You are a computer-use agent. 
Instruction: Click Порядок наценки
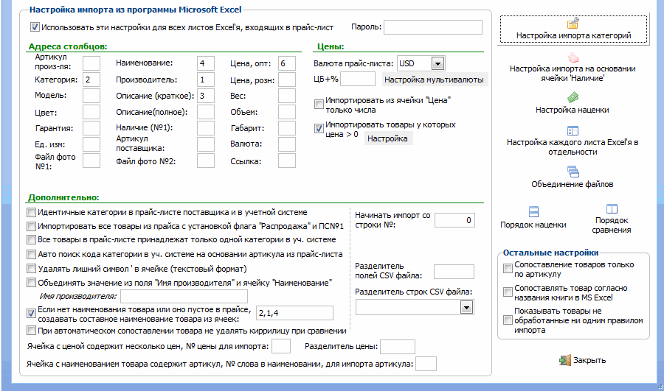[x=533, y=225]
